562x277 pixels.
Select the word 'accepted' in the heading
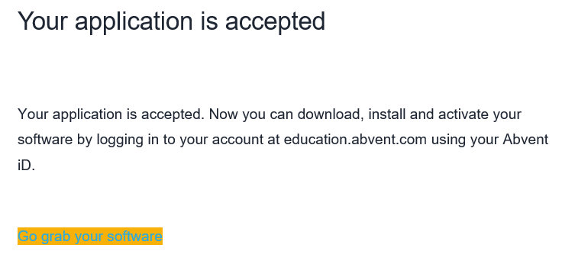click(275, 21)
